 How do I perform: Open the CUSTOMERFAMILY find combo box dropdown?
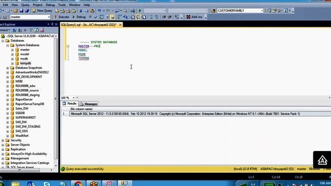click(x=262, y=11)
